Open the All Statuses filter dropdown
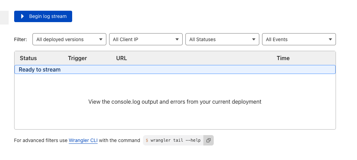The image size is (357, 160). pos(222,39)
